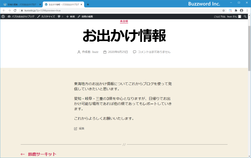Open バズのお出かけブログ dashboard menu
This screenshot has height=158, width=251.
pos(21,16)
